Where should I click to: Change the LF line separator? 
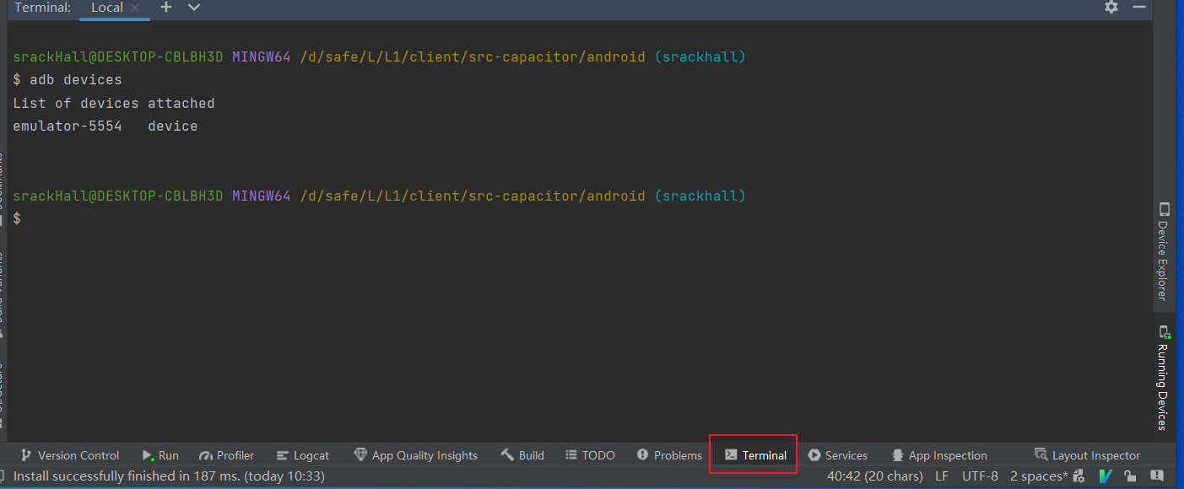pyautogui.click(x=942, y=476)
